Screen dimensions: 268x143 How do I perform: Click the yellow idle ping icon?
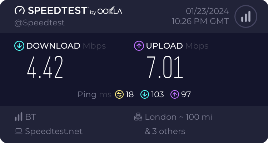[x=119, y=94]
